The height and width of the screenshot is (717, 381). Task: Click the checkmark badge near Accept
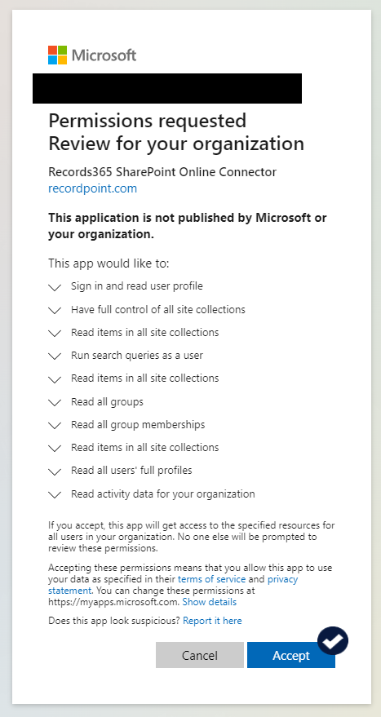point(333,640)
